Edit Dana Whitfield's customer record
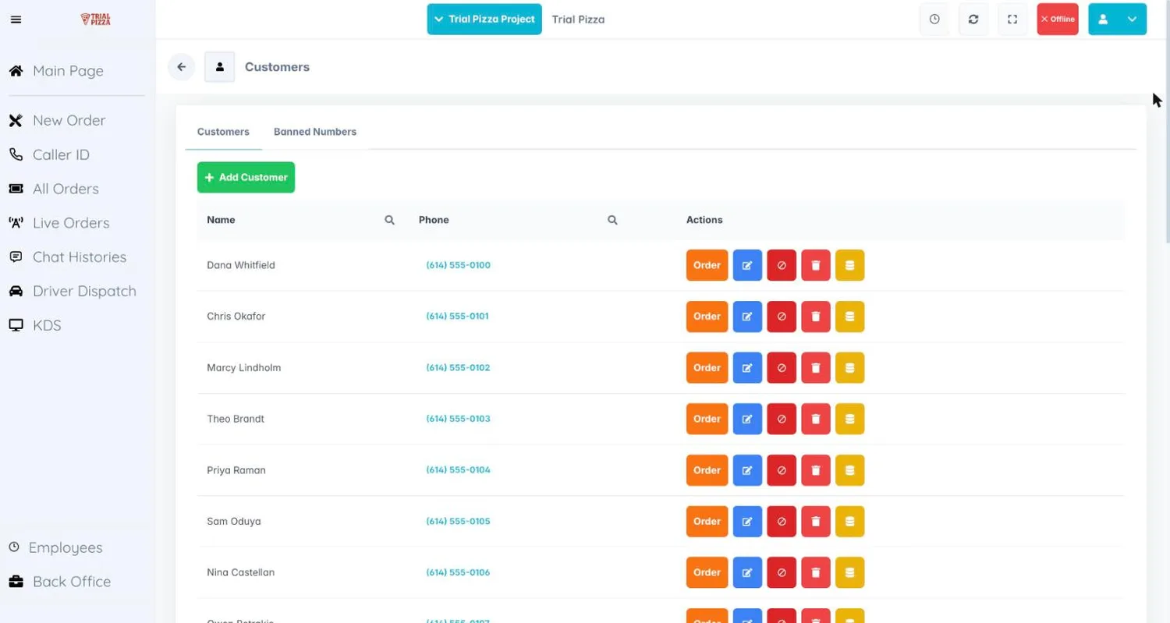The image size is (1170, 623). 747,265
